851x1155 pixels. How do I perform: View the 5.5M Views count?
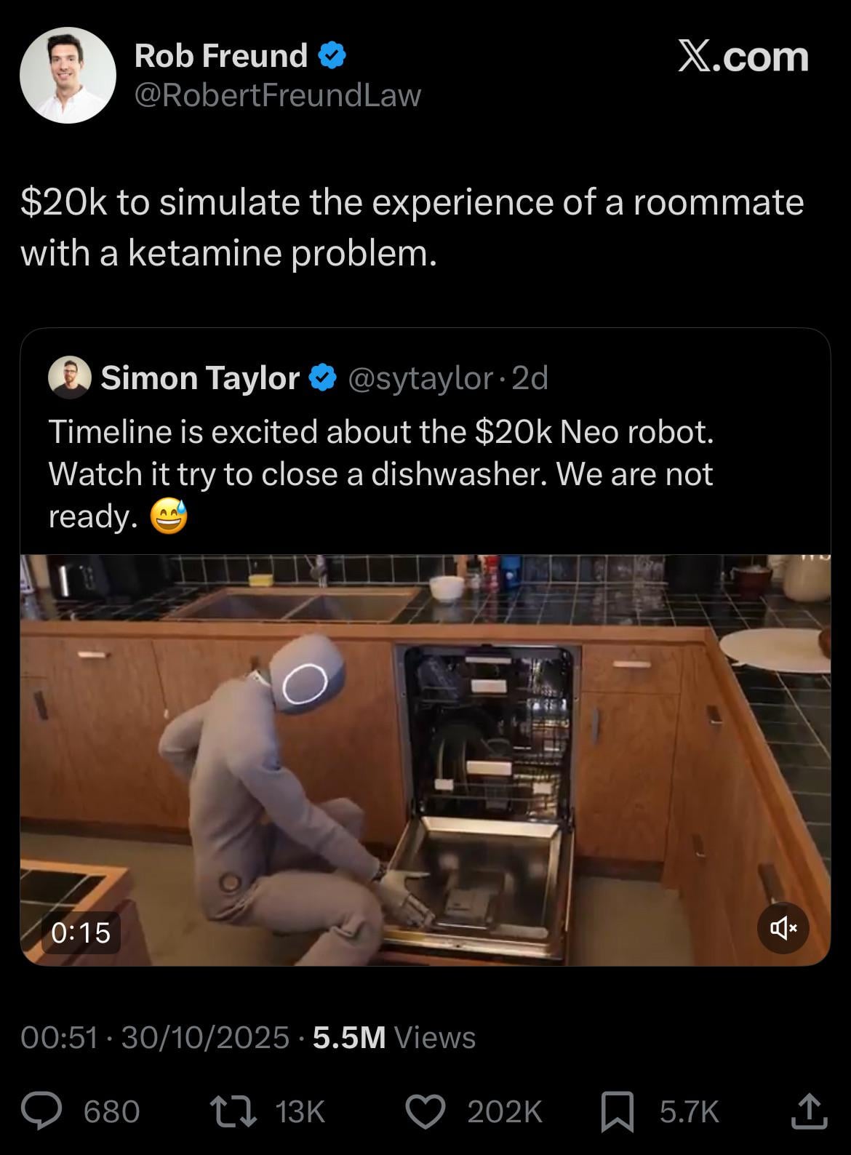[x=394, y=1038]
